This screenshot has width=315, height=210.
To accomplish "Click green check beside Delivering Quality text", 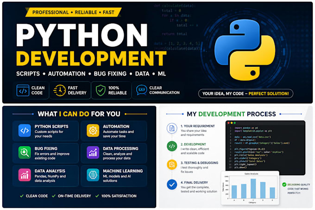I will (284, 185).
